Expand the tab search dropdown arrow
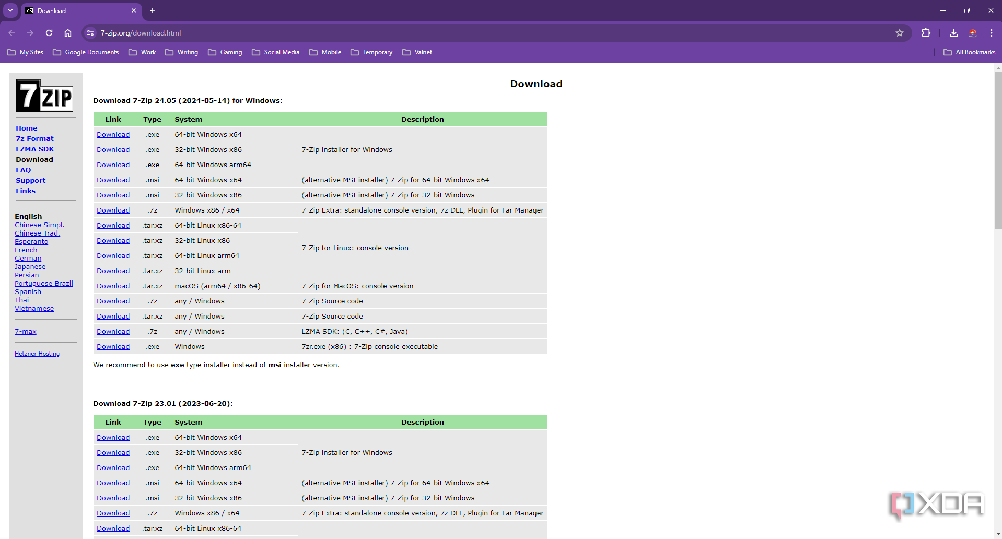The image size is (1002, 539). [x=10, y=10]
